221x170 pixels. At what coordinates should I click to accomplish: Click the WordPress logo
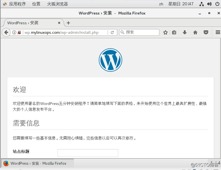tap(110, 60)
